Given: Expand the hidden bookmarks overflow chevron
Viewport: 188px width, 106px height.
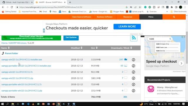Looking at the screenshot, I should click(x=167, y=12).
